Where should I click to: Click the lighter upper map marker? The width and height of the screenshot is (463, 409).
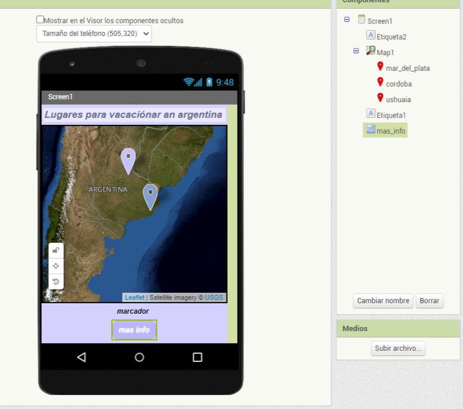[128, 161]
